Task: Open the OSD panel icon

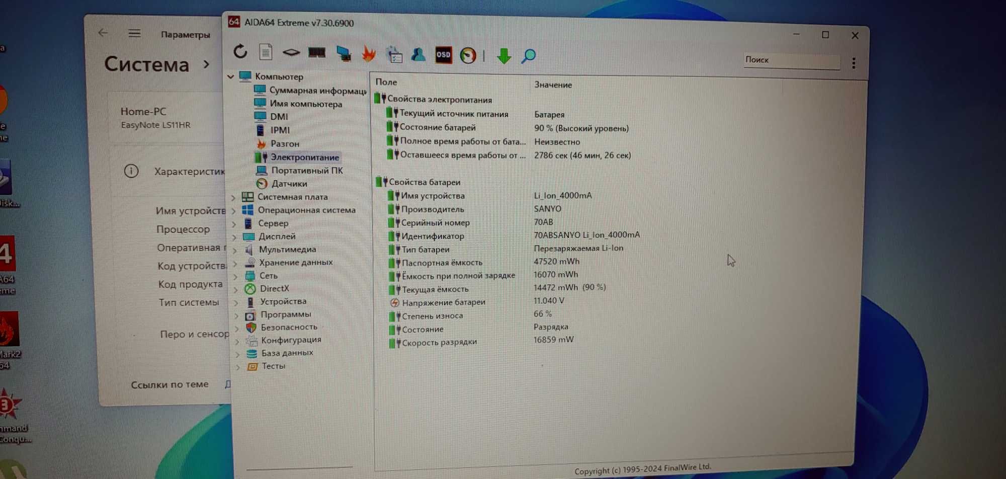Action: (x=443, y=55)
